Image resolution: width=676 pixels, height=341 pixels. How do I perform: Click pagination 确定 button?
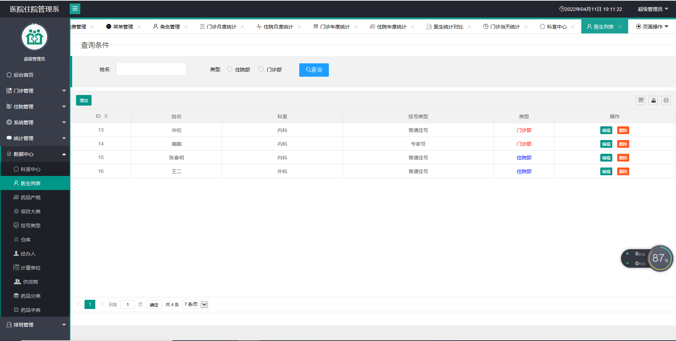pos(154,304)
